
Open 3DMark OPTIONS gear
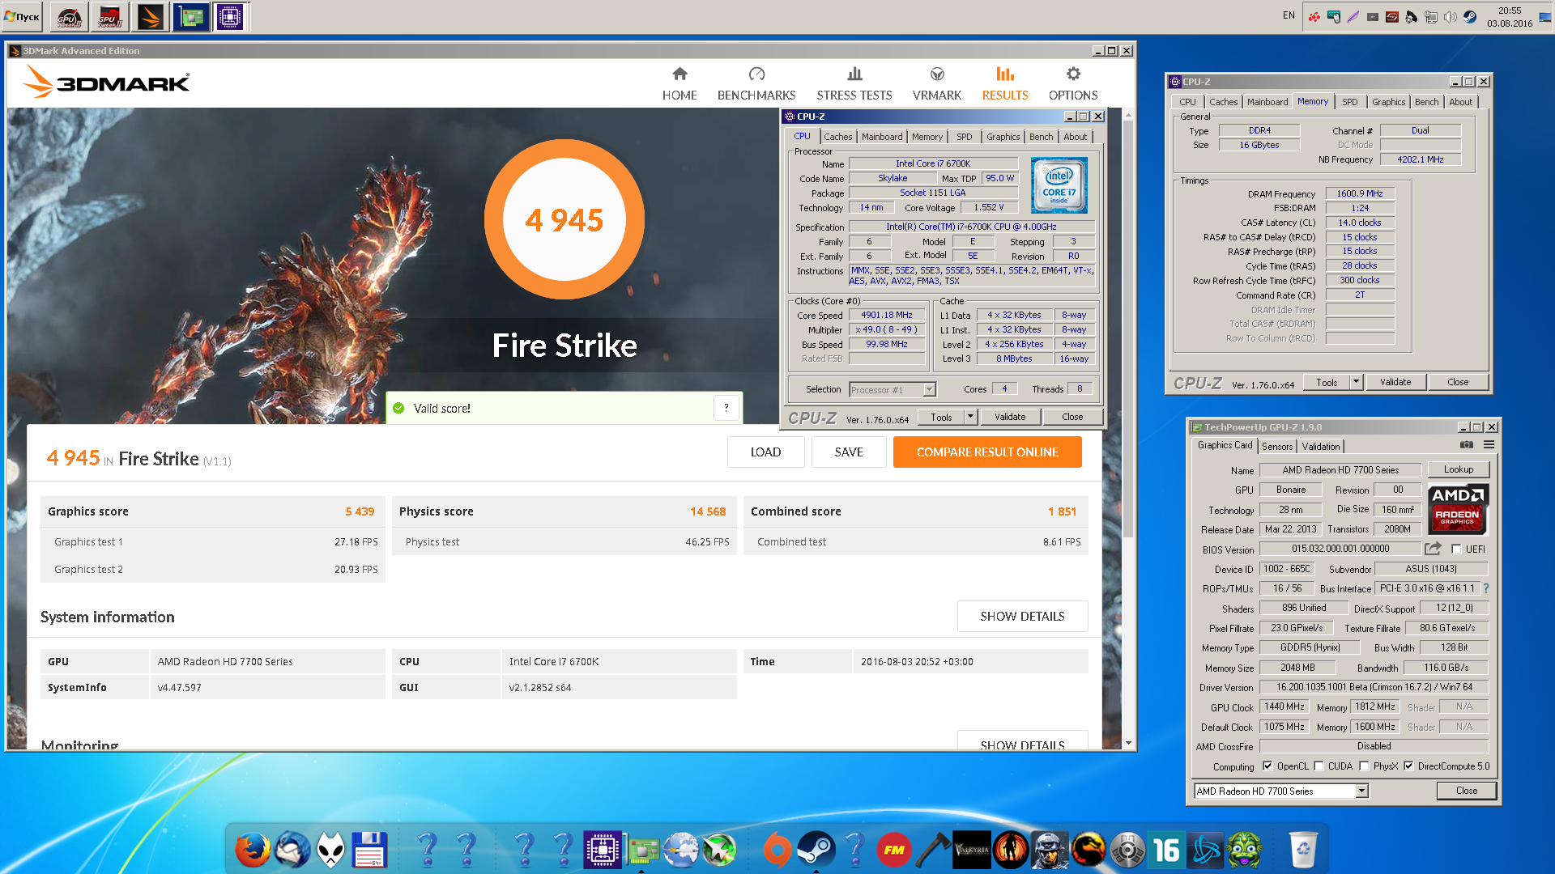[x=1073, y=84]
